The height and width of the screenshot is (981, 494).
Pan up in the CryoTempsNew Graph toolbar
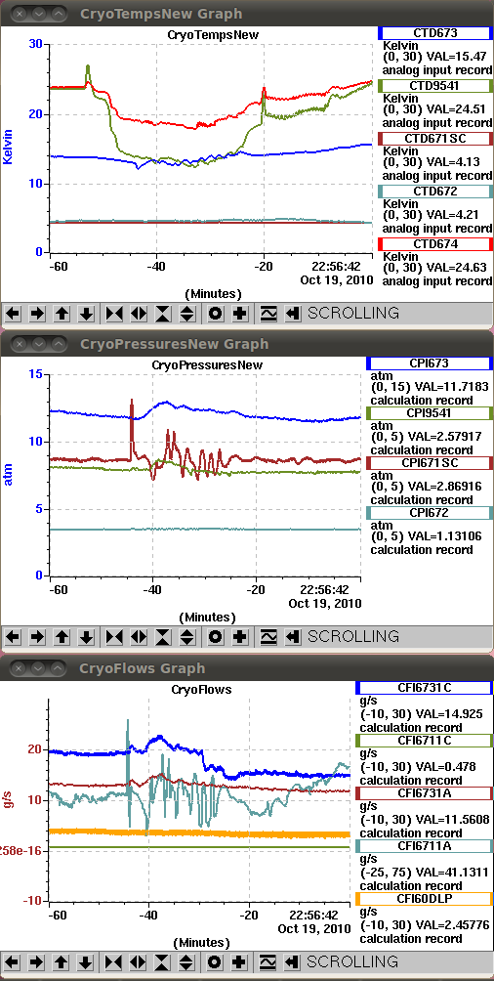click(x=62, y=313)
